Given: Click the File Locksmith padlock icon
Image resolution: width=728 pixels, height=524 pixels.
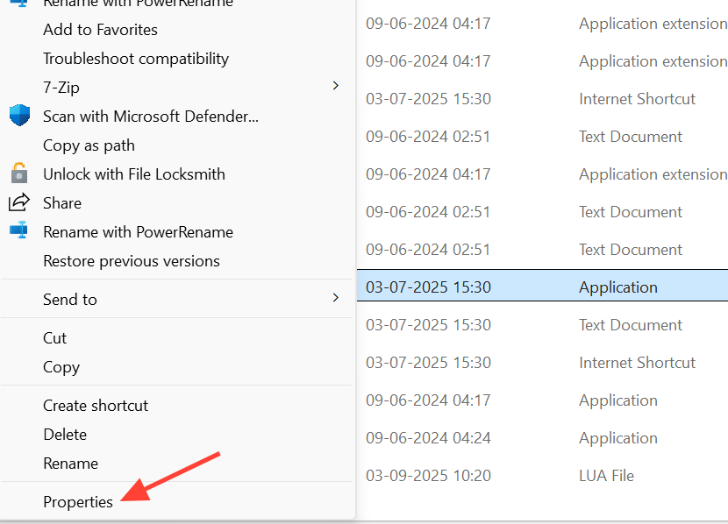Looking at the screenshot, I should 19,173.
